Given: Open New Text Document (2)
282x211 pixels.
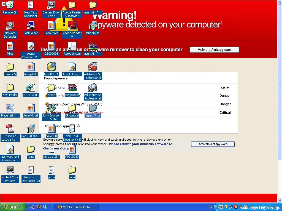Looking at the screenshot, I should click(31, 174).
